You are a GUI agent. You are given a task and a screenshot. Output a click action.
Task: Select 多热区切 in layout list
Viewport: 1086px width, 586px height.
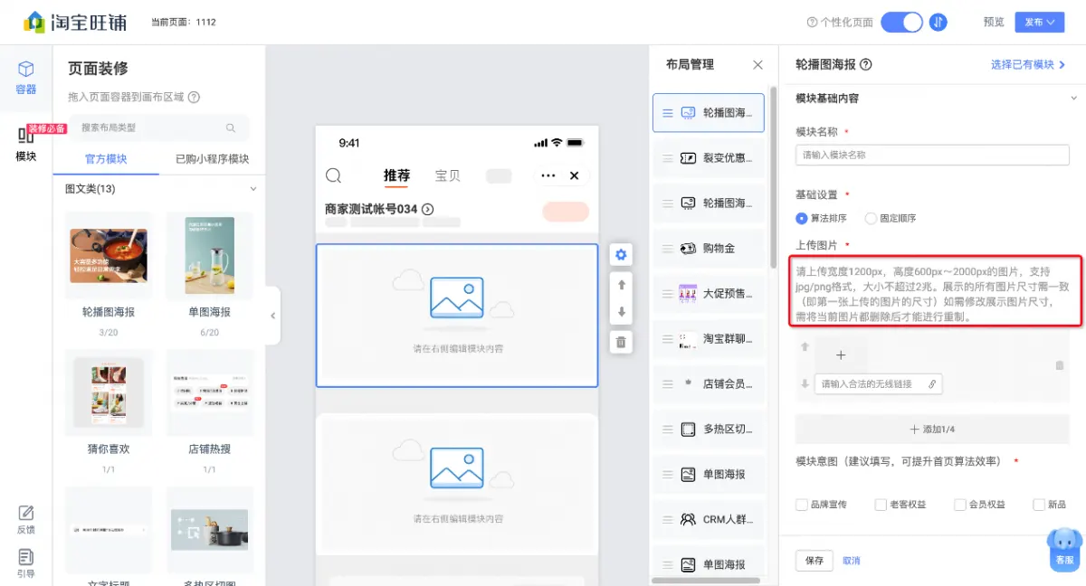click(x=709, y=429)
